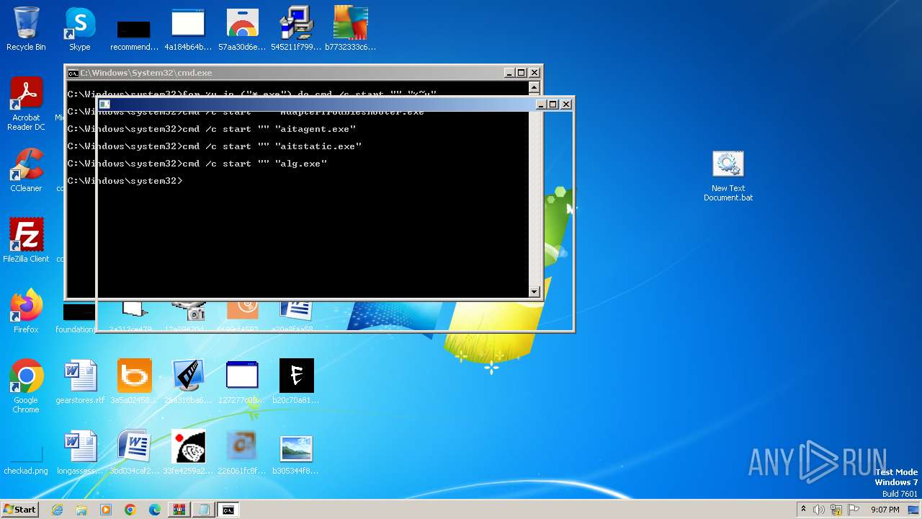
Task: Close the front untitled window
Action: [x=566, y=105]
